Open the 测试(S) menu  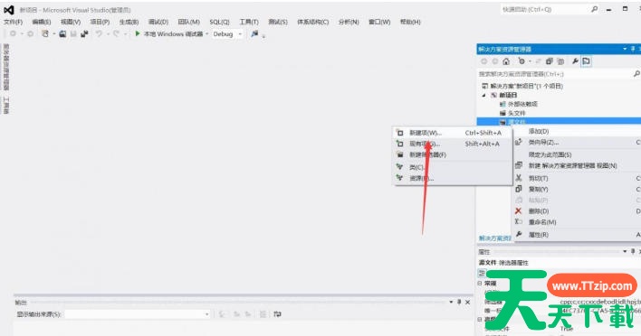click(278, 22)
